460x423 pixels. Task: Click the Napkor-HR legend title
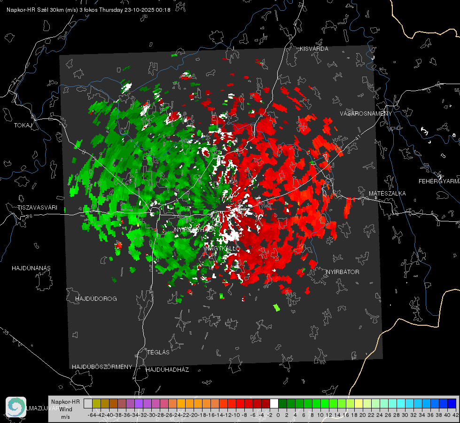point(65,402)
